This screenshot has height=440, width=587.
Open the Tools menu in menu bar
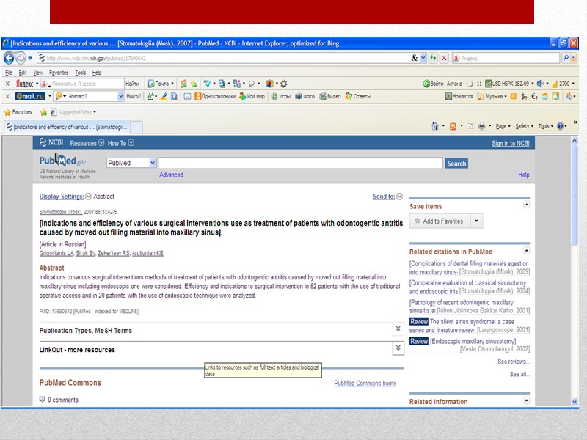[x=81, y=73]
